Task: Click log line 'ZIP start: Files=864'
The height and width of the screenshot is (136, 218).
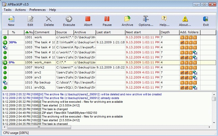Action: coord(50,113)
